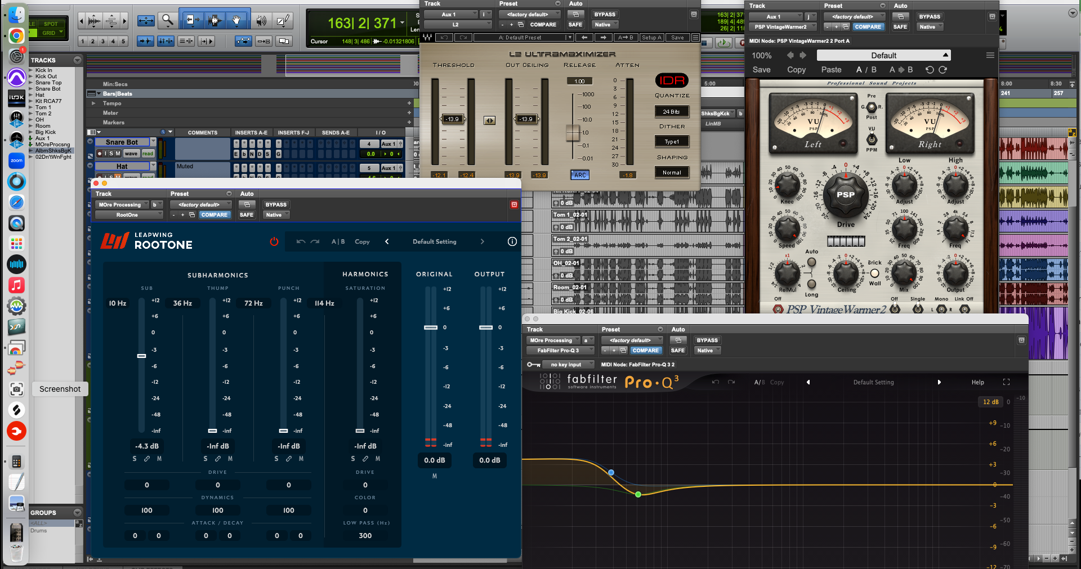Click Pro-Q 3 key input key icon
1081x569 pixels.
[x=534, y=365]
